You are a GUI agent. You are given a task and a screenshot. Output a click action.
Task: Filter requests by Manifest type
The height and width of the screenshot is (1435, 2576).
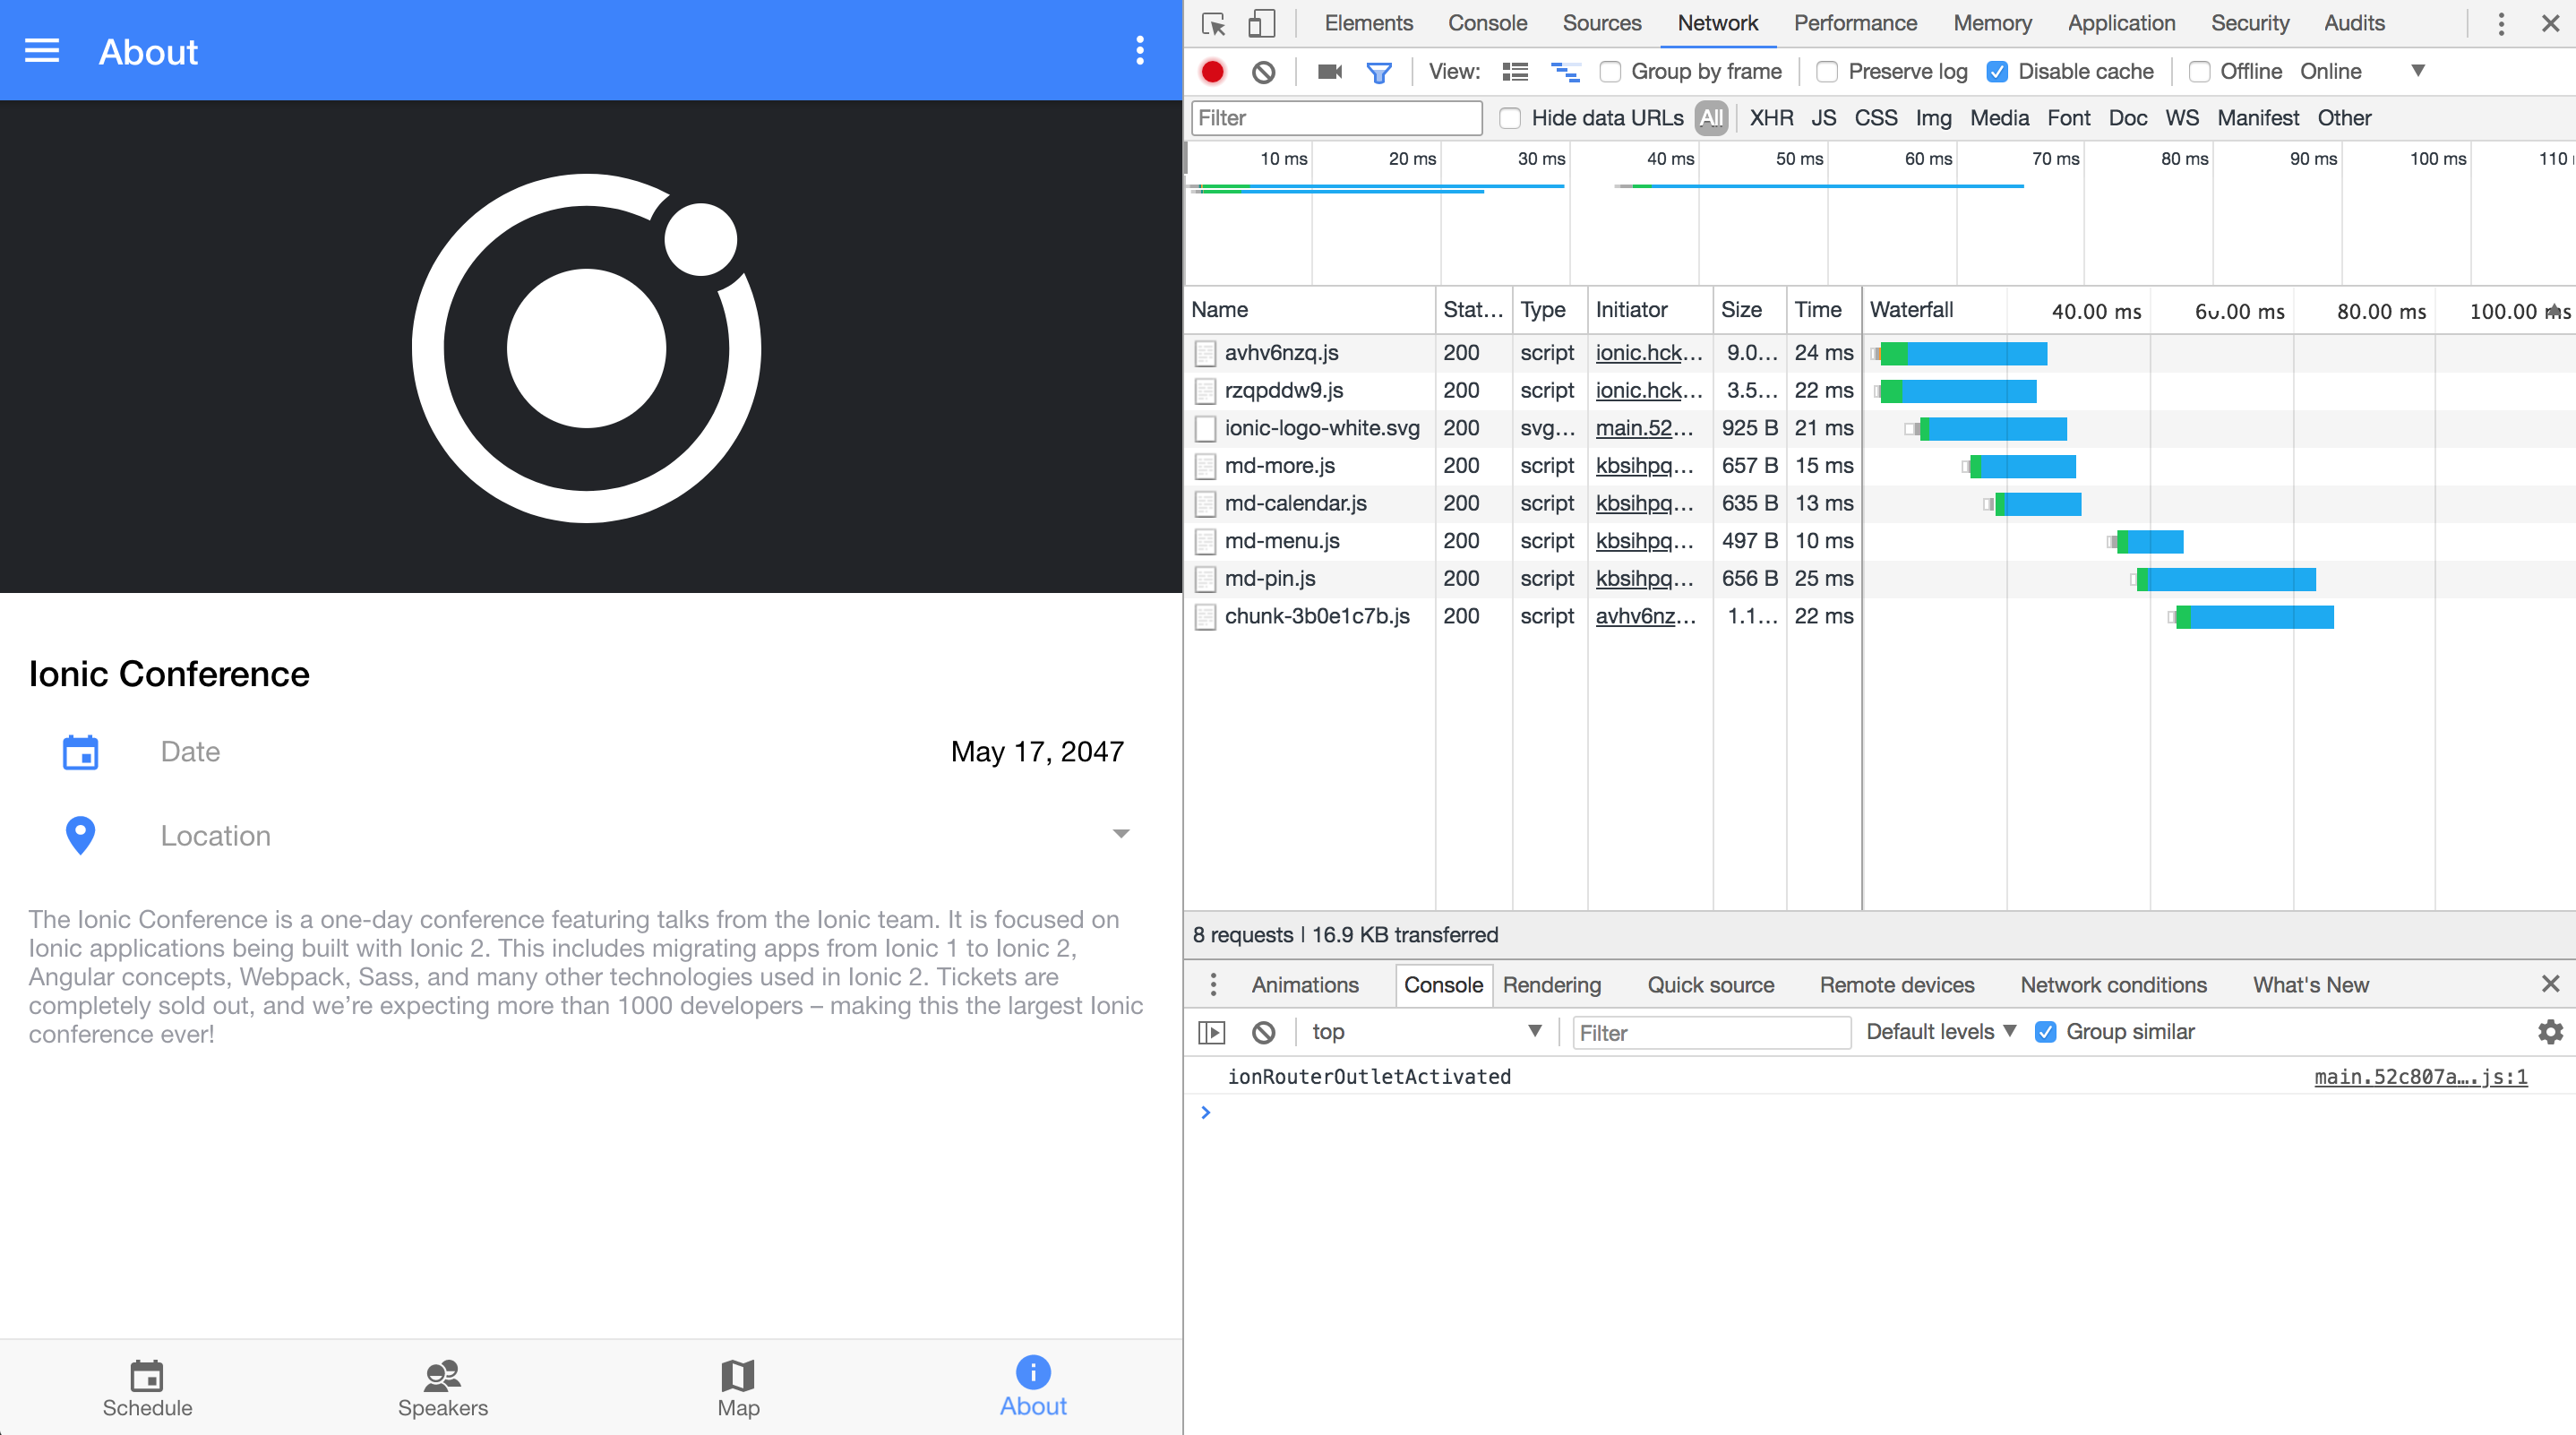(x=2258, y=119)
